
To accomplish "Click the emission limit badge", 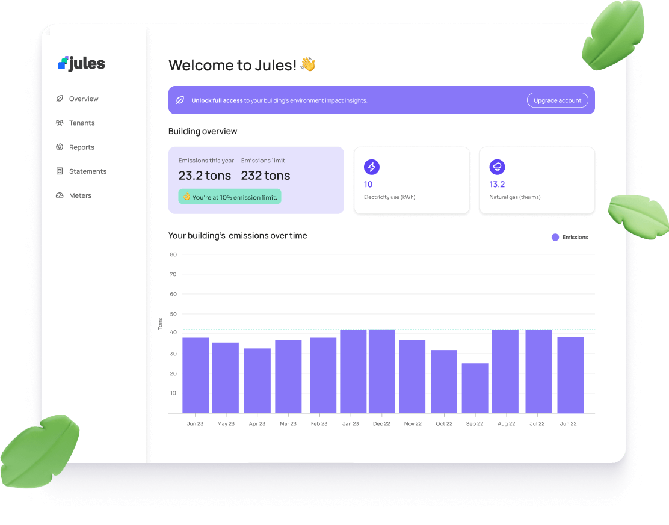I will pyautogui.click(x=229, y=197).
